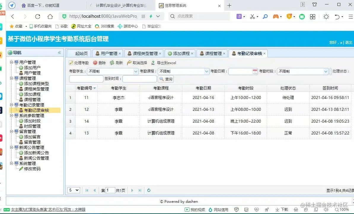Click the browser home button
Viewport: 354px width, 214px height.
tap(50, 17)
